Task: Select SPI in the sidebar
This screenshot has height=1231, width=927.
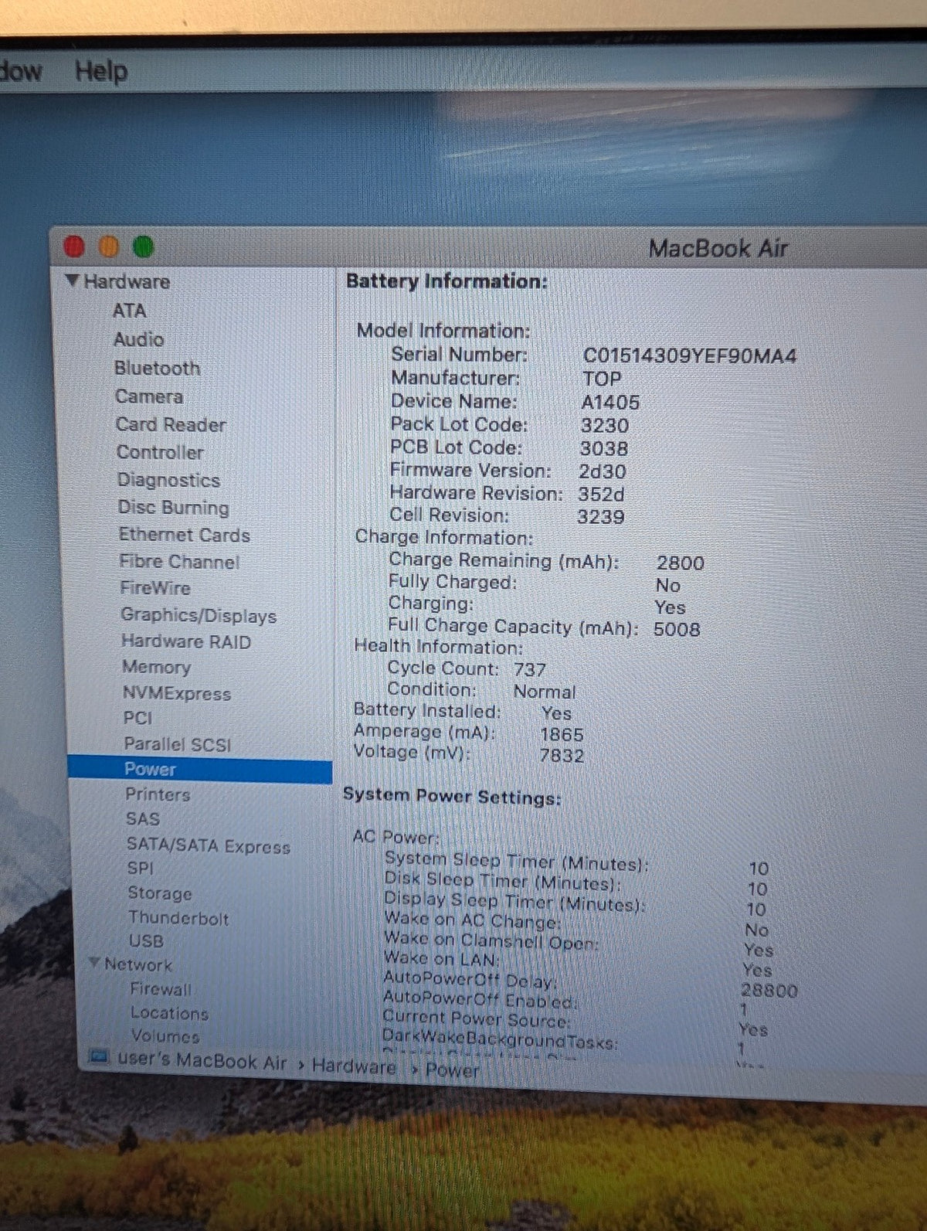Action: (x=141, y=869)
